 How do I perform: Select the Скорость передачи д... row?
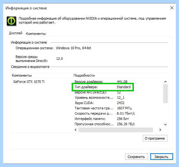(105, 113)
